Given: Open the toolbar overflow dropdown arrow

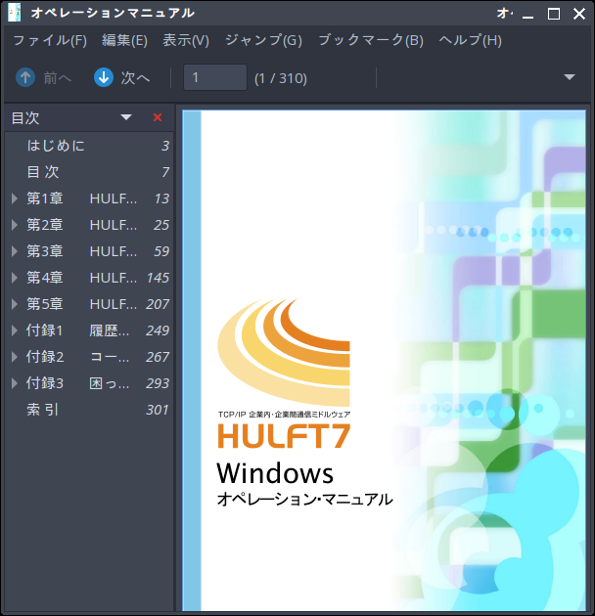Looking at the screenshot, I should (569, 77).
